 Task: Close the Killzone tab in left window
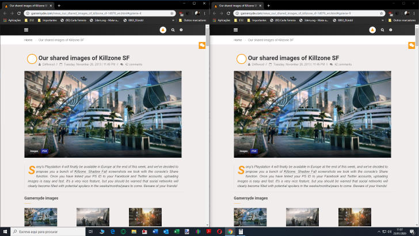(x=51, y=5)
